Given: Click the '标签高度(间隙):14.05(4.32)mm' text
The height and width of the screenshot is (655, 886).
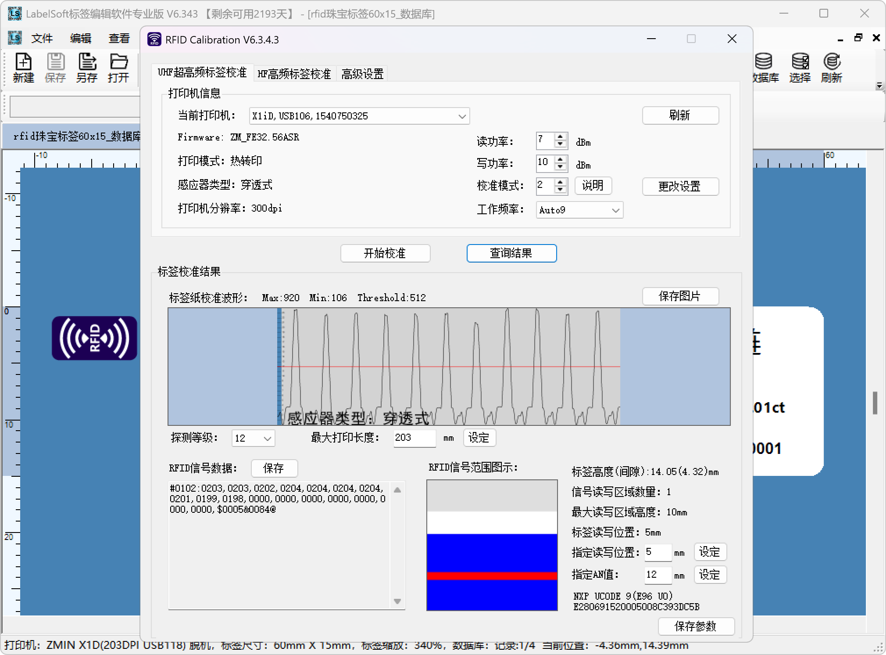Looking at the screenshot, I should pos(645,472).
